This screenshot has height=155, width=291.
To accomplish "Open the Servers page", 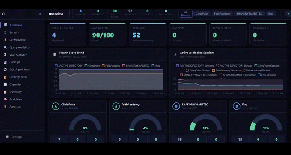I will pyautogui.click(x=14, y=32).
